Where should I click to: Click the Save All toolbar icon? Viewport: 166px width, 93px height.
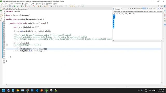point(8,6)
